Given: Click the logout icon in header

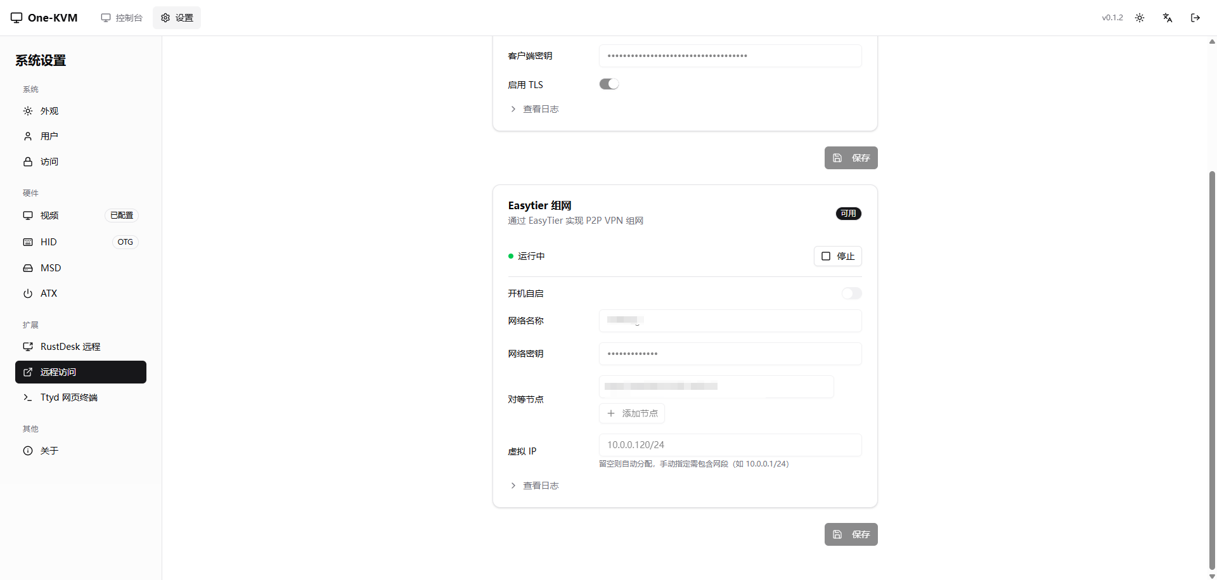Looking at the screenshot, I should pos(1195,18).
